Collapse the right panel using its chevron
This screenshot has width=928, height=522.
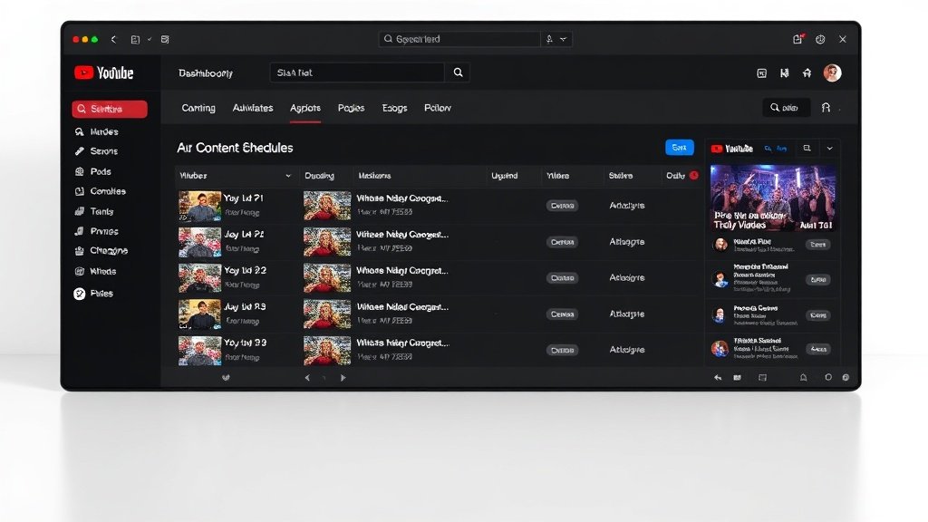pyautogui.click(x=830, y=149)
